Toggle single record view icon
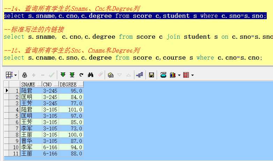Screen dimensions: 273x161 [x=111, y=75]
